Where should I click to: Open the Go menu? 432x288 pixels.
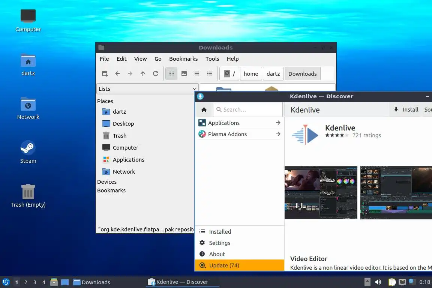click(x=158, y=59)
